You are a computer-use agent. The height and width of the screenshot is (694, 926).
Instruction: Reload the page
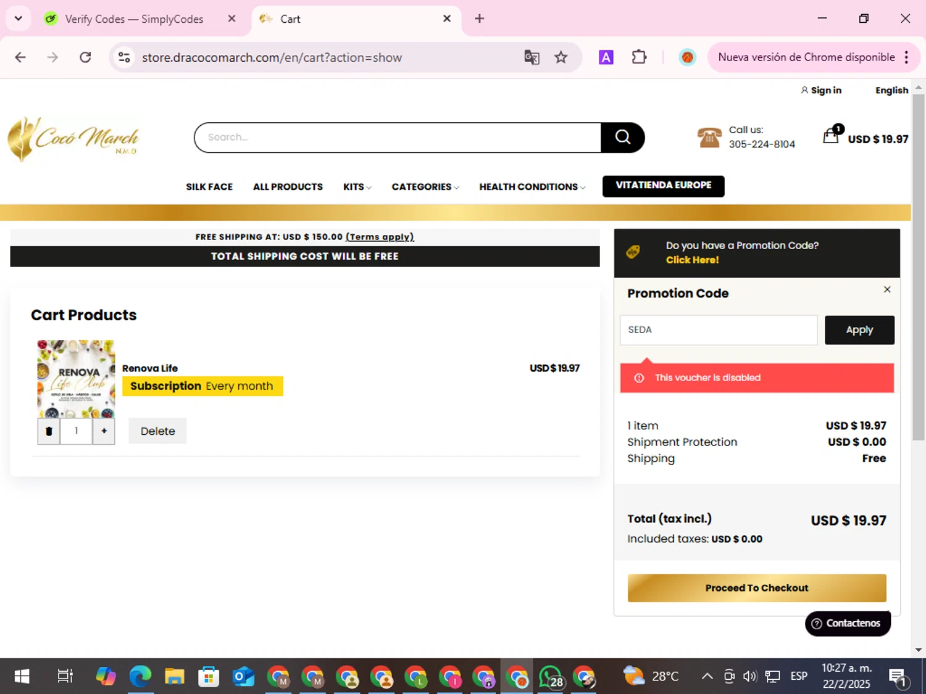click(85, 57)
